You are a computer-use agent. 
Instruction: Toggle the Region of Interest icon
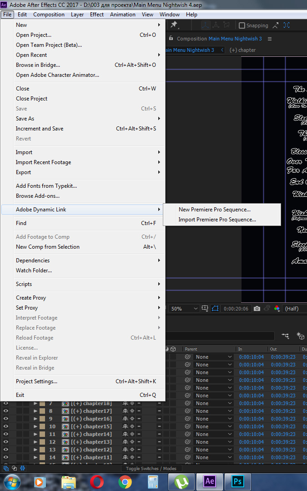click(215, 309)
